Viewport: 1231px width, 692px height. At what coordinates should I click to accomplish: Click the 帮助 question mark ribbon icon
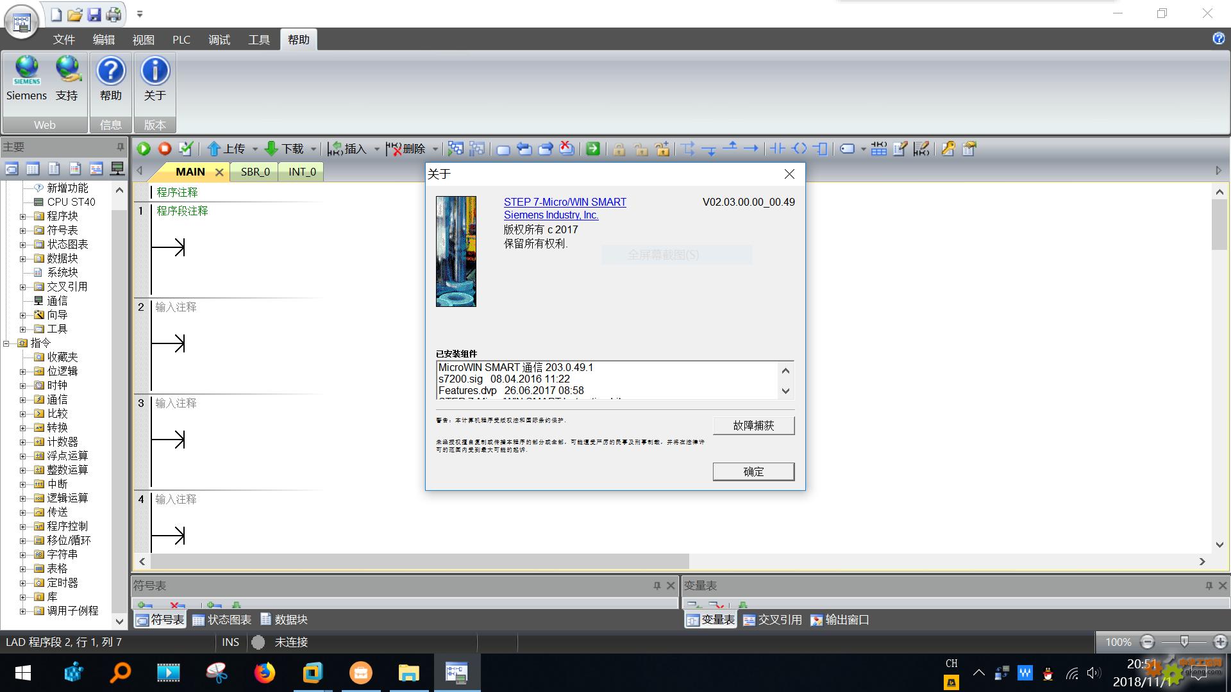[x=111, y=79]
